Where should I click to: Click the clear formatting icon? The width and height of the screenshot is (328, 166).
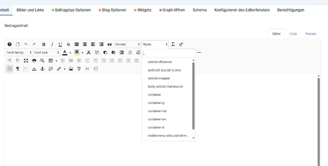(173, 44)
